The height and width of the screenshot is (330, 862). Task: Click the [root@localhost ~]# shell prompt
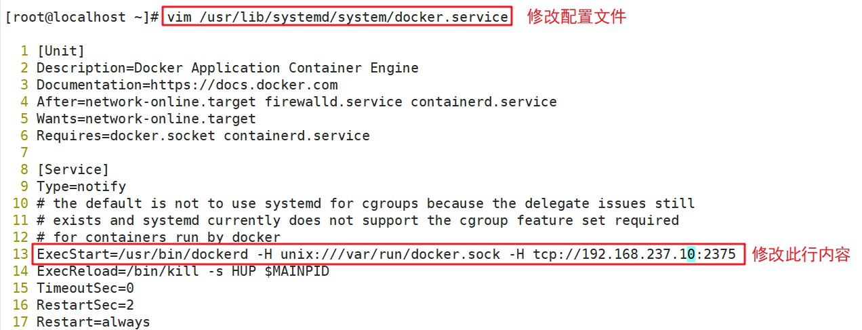point(83,17)
